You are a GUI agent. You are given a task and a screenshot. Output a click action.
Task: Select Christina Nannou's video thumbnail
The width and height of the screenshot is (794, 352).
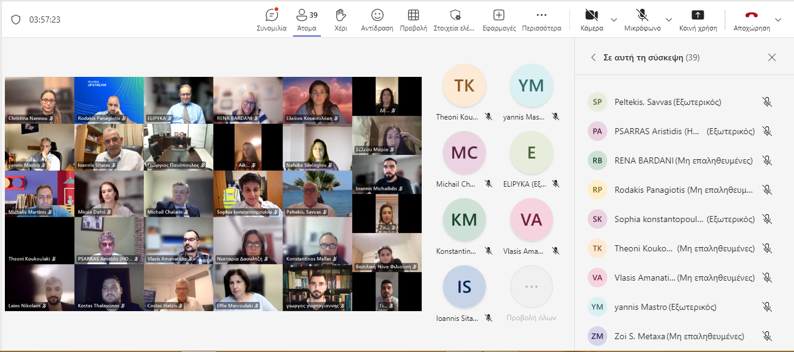(39, 100)
